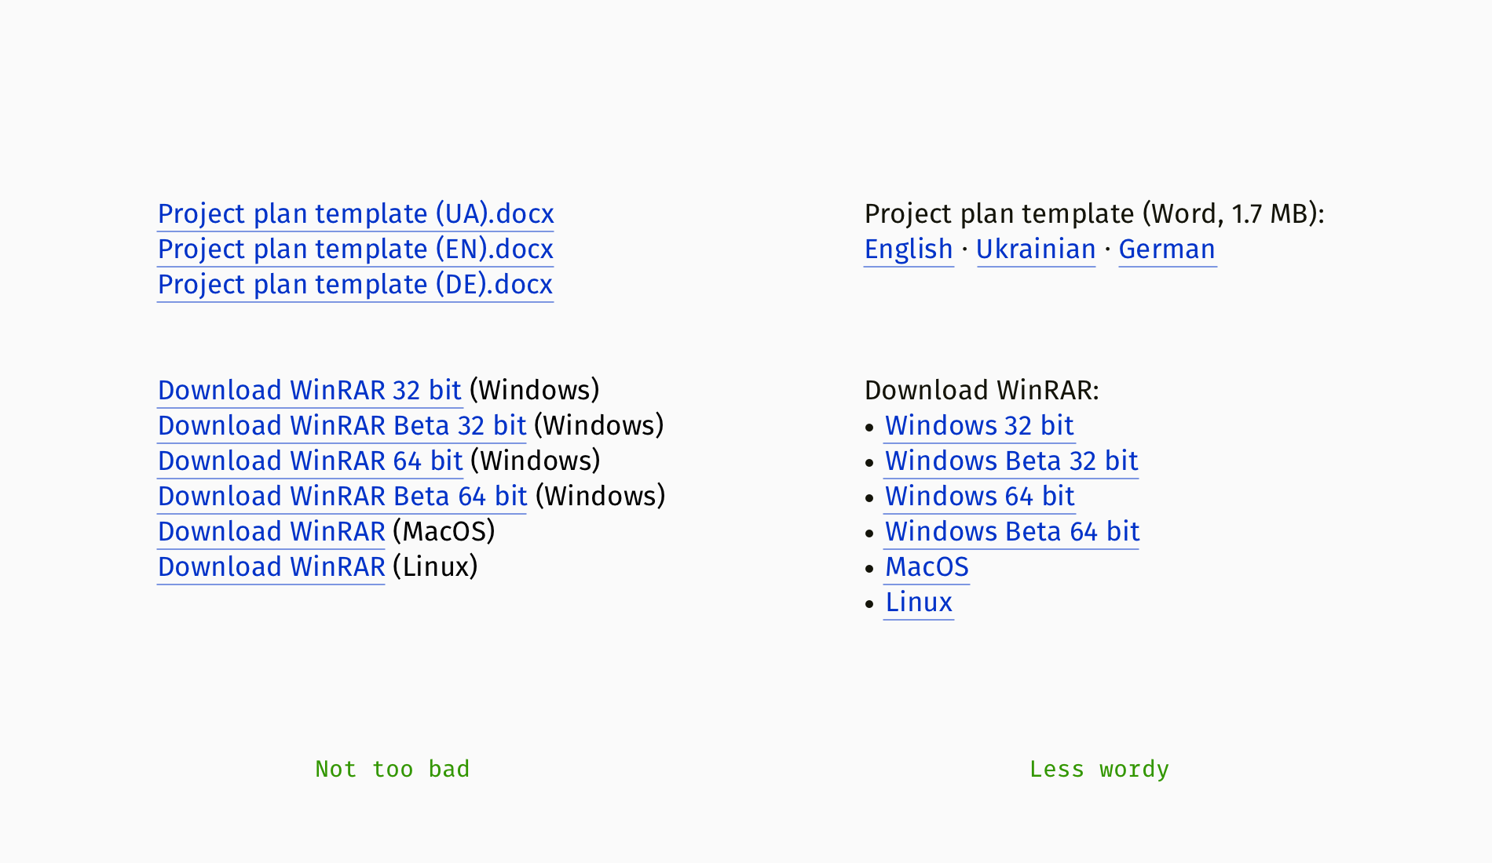Click Download WinRAR link for Linux
1492x863 pixels.
tap(271, 567)
